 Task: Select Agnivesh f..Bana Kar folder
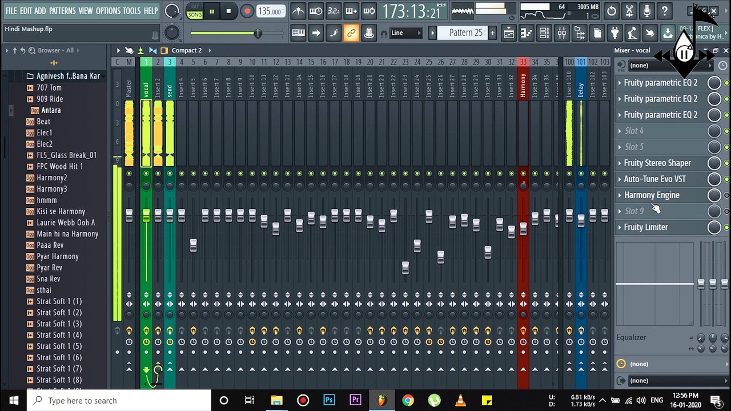coord(68,76)
